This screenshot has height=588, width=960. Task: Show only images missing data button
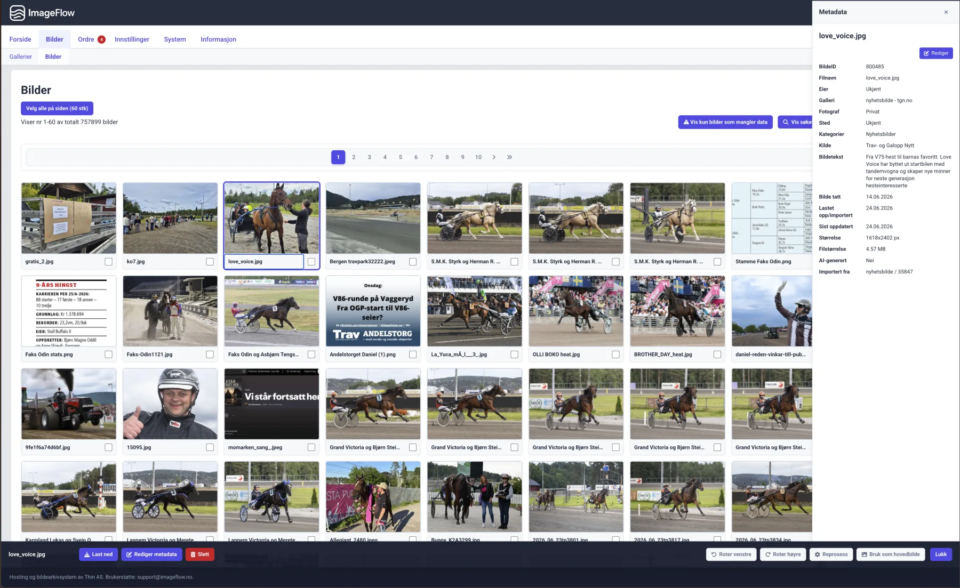click(x=725, y=122)
